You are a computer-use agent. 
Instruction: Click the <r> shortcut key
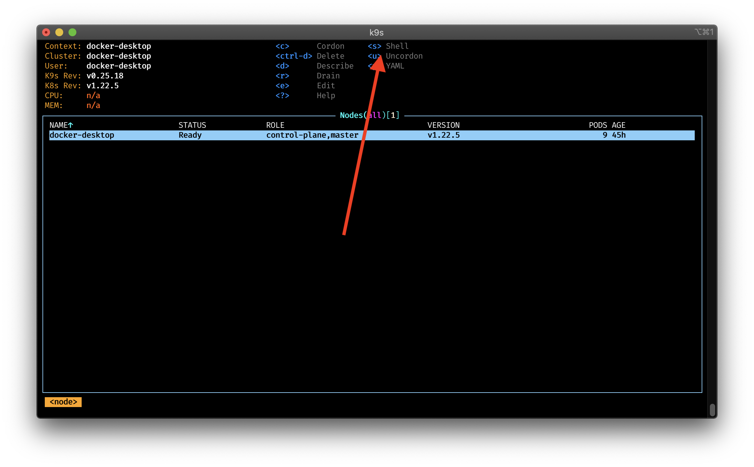[x=282, y=76]
